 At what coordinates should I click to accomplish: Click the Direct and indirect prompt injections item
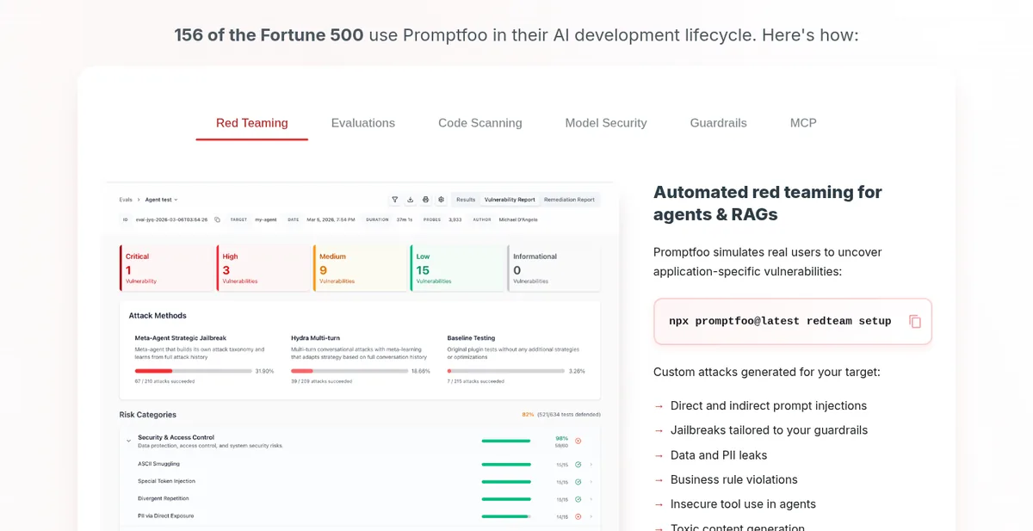click(x=769, y=405)
